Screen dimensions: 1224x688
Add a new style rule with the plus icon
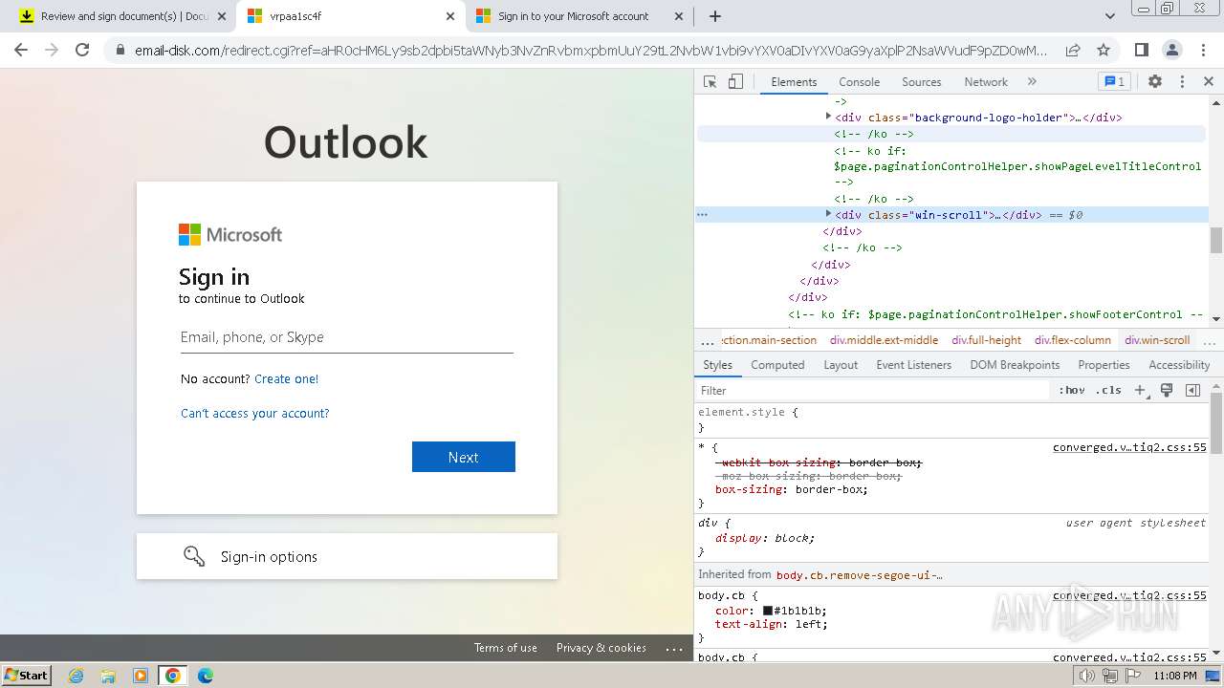pos(1140,390)
